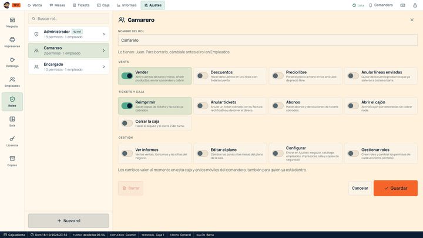Screen dimensions: 423x238
Task: Click the Encargado people icon
Action: (36, 67)
